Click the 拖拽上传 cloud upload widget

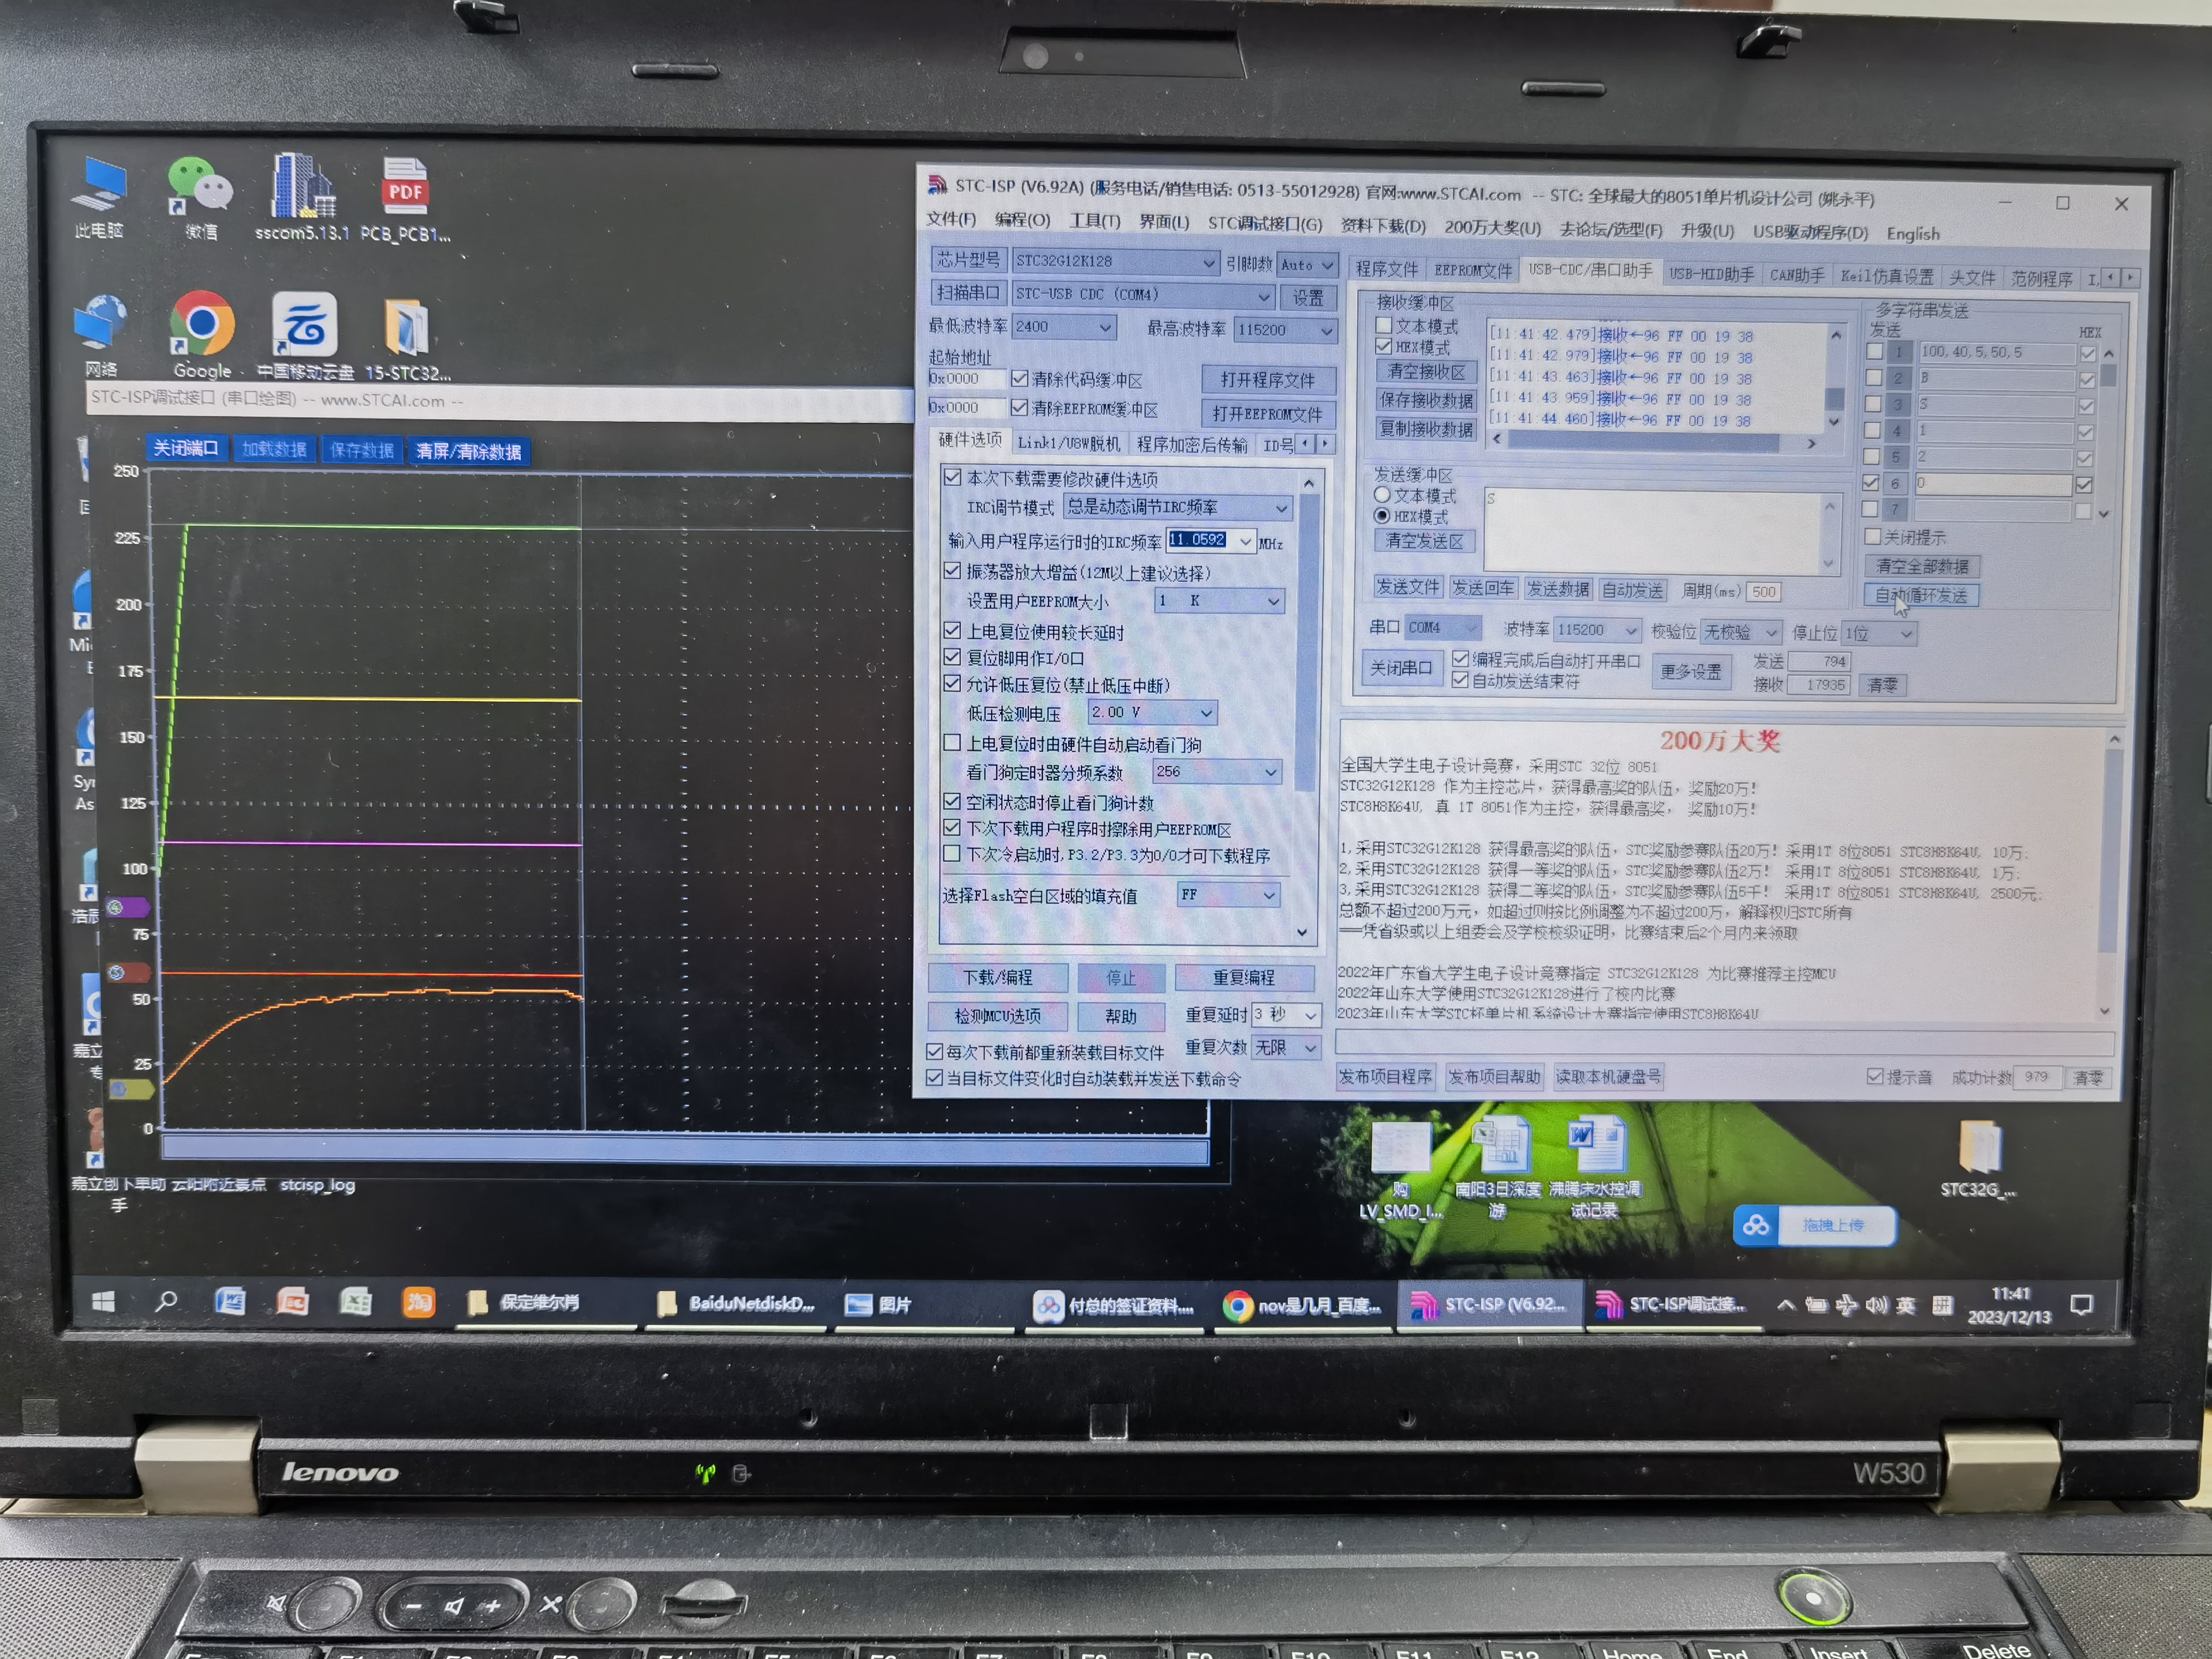point(1815,1225)
